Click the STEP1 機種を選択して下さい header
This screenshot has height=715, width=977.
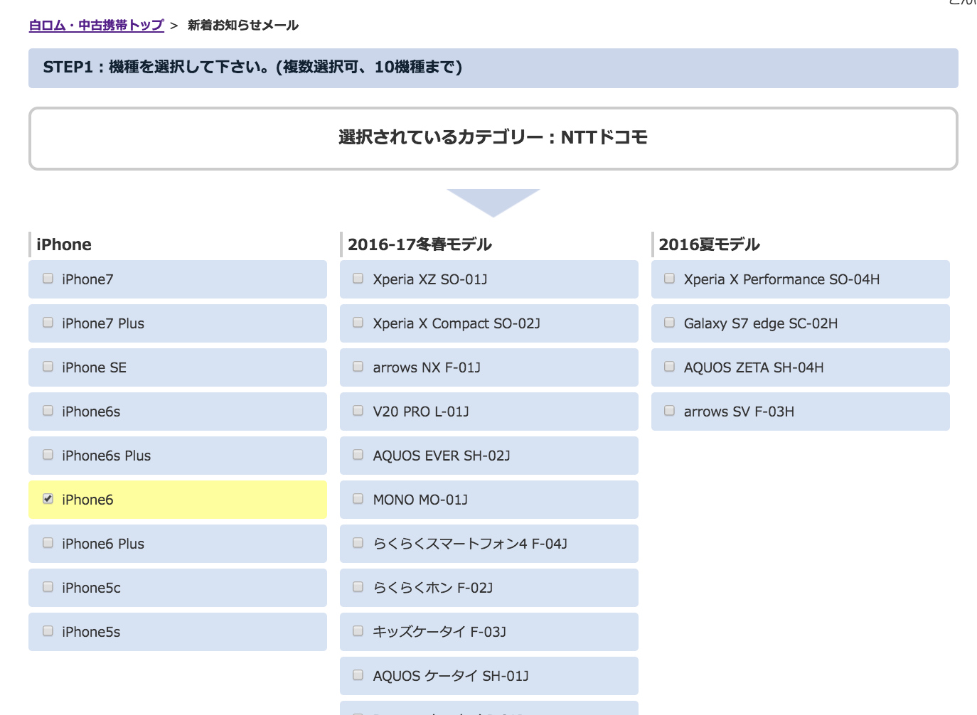click(493, 68)
